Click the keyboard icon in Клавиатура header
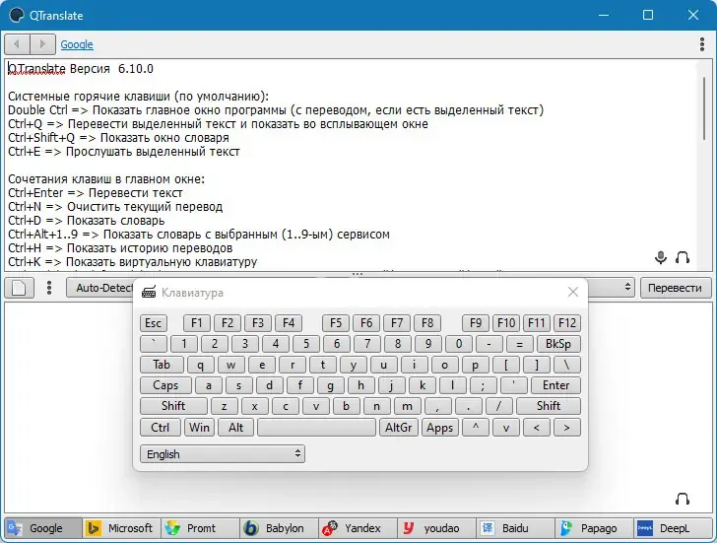Screen dimensions: 717x543 149,293
